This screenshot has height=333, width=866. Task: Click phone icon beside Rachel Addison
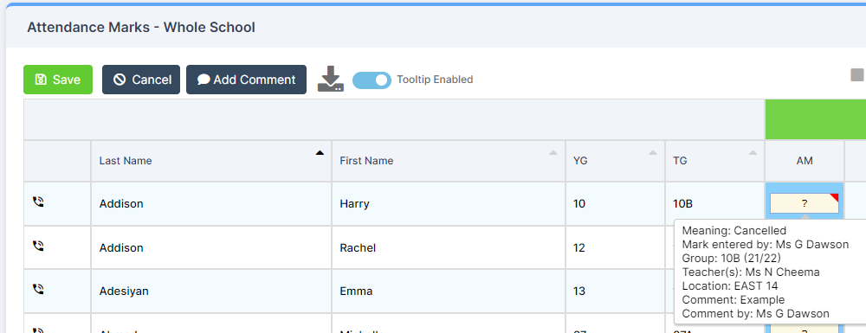pos(38,247)
